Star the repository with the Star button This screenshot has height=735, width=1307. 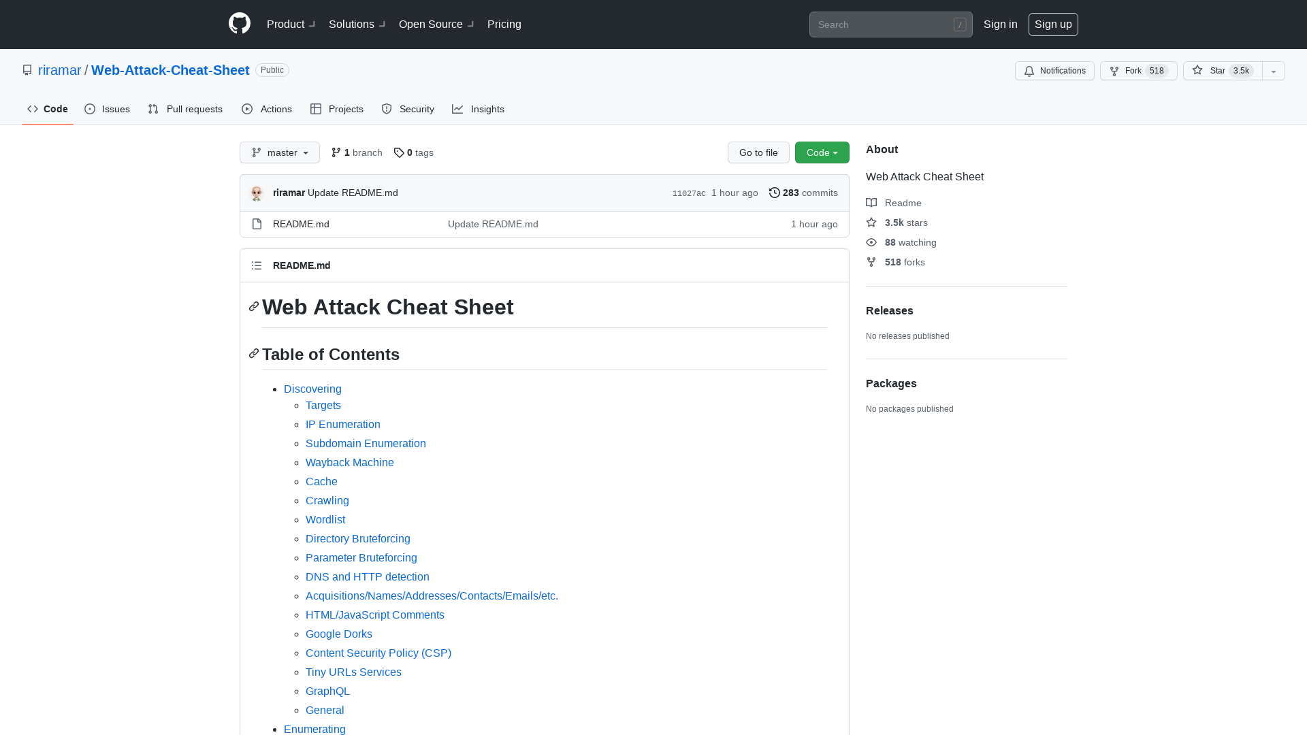[1223, 71]
